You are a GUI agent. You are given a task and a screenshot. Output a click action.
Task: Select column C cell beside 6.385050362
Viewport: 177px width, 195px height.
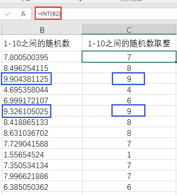coord(129,187)
